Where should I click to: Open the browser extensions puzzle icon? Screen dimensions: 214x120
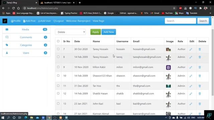(201, 8)
